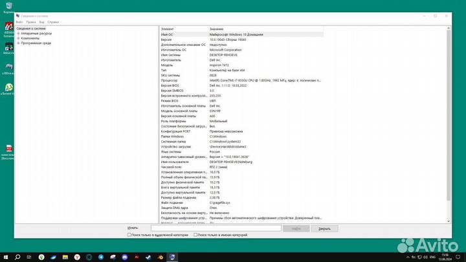Open taskbar search magnifier
This screenshot has width=466, height=262.
click(x=17, y=257)
